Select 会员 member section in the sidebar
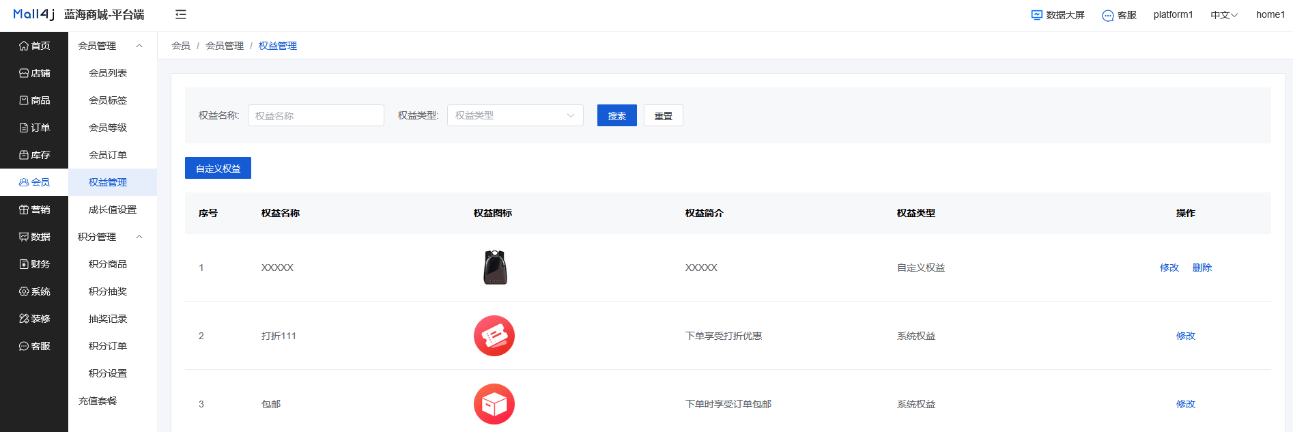The height and width of the screenshot is (432, 1293). [x=34, y=182]
